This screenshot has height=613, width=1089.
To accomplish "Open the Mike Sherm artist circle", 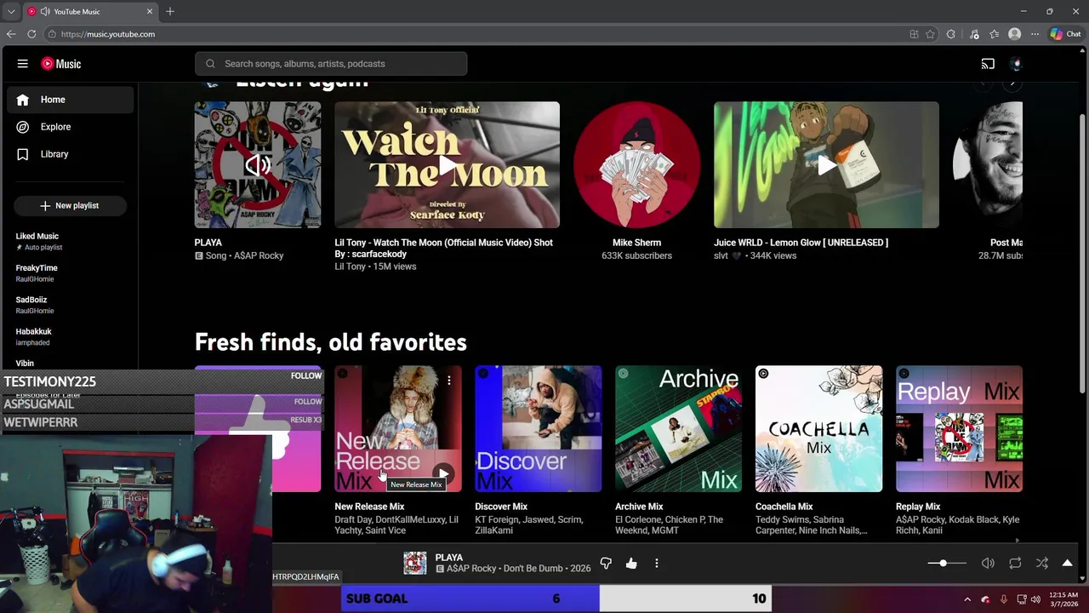I will tap(636, 165).
